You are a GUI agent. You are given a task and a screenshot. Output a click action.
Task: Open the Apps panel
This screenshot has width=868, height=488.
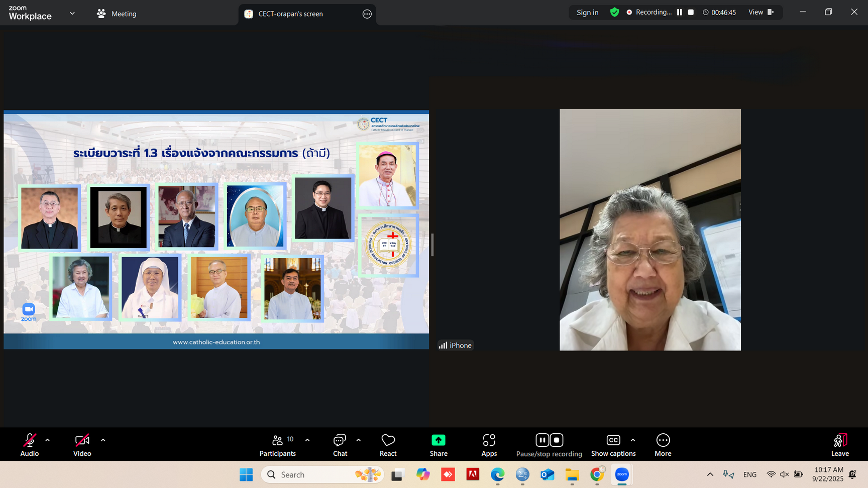pos(489,444)
